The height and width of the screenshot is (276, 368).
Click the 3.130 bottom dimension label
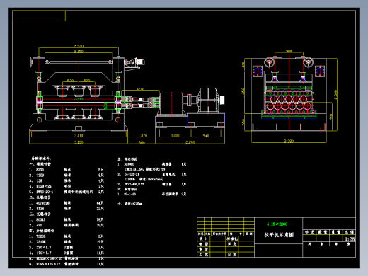point(79,142)
